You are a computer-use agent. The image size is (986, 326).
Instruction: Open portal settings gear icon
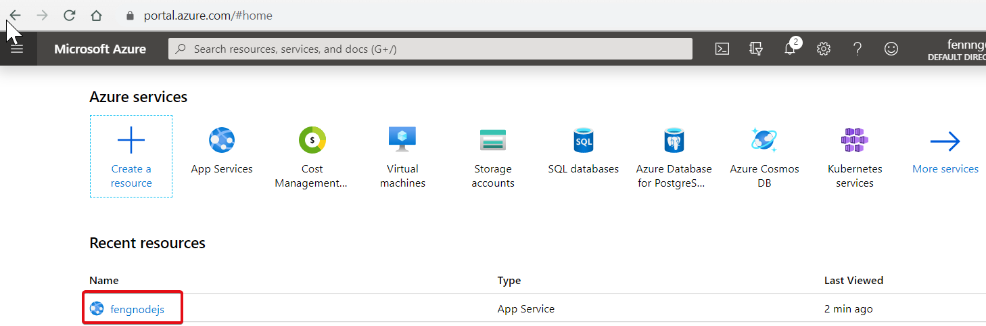(x=823, y=49)
